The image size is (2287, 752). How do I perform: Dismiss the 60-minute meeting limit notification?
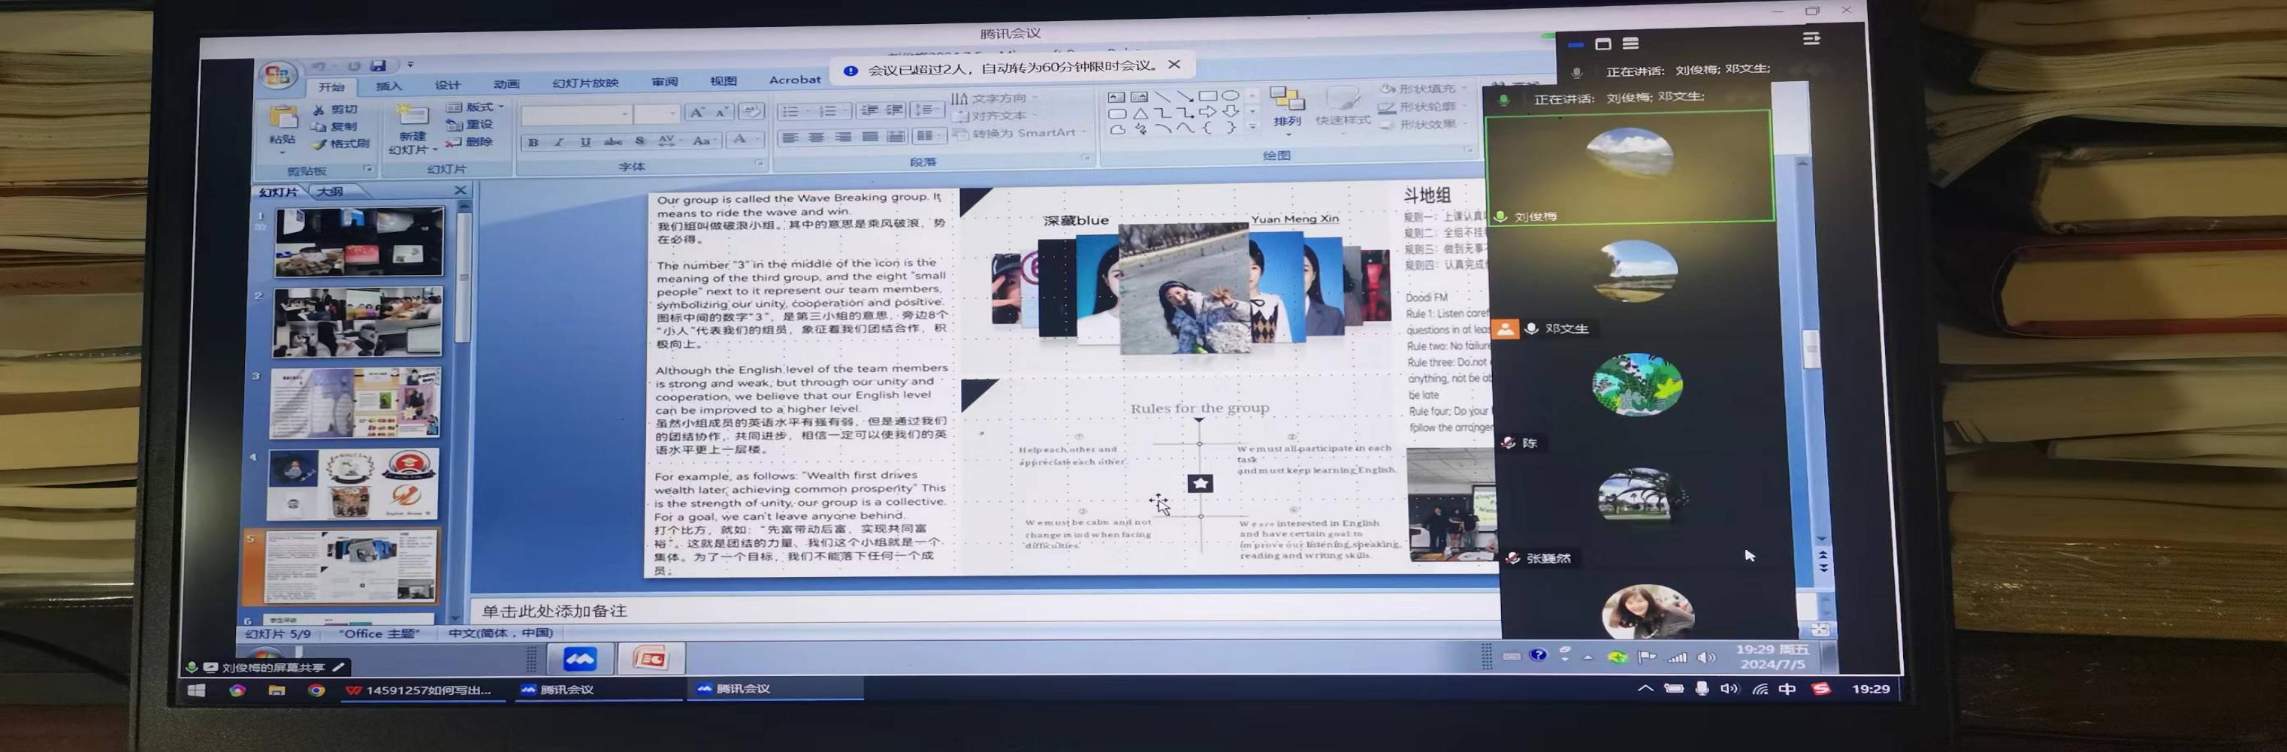(1174, 64)
